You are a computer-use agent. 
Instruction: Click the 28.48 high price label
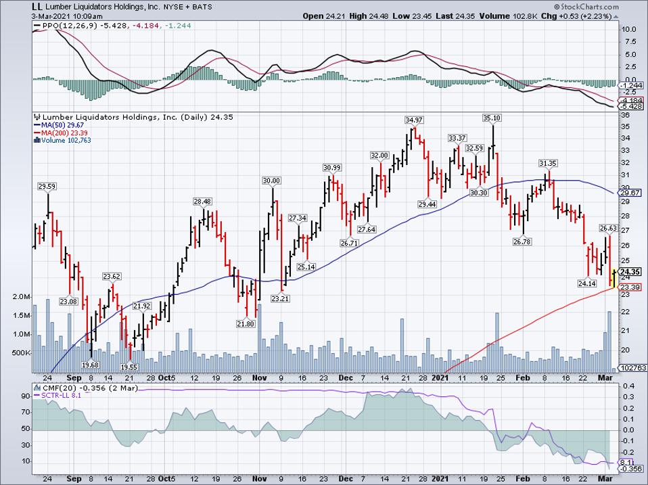coord(202,202)
